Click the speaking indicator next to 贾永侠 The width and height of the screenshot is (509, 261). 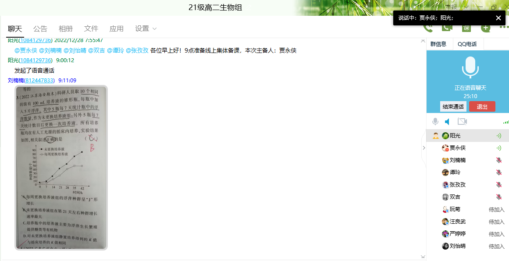(x=499, y=148)
